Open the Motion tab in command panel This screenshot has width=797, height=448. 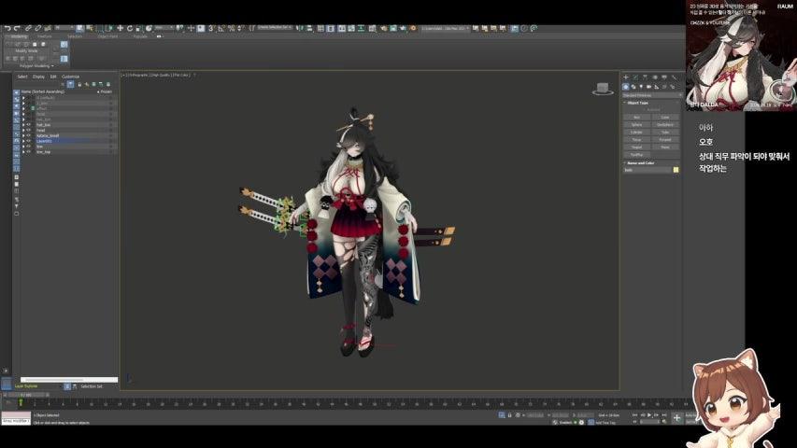pyautogui.click(x=655, y=77)
